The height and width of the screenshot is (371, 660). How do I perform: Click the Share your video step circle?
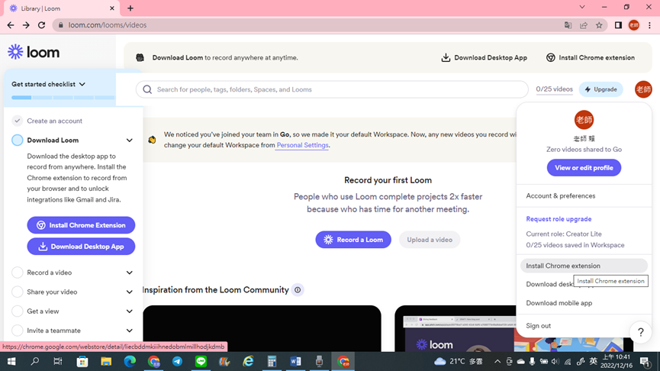tap(18, 292)
